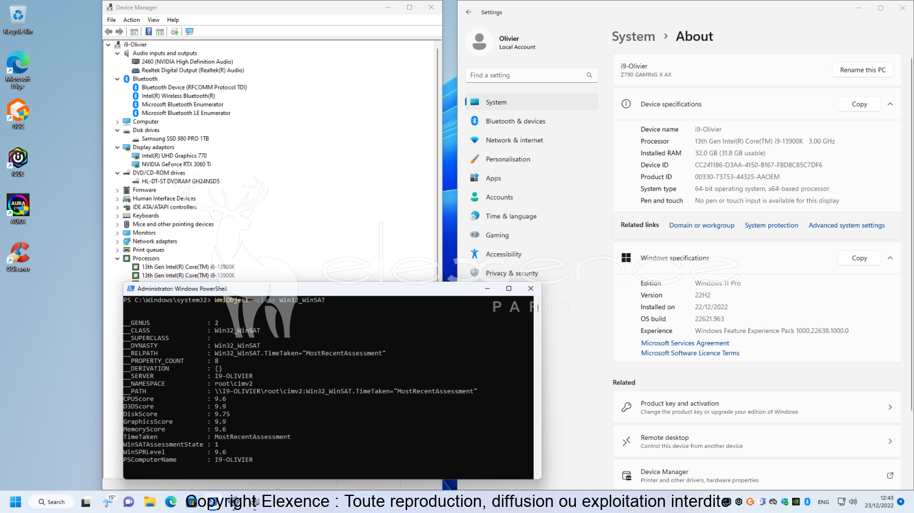Select Network & internet in Settings sidebar
Viewport: 914px width, 513px height.
[531, 140]
